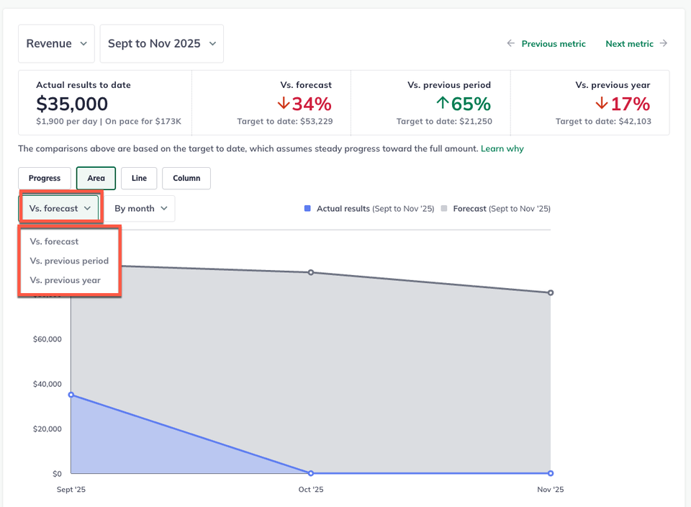Click the left arrow icon beside Previous metric
Viewport: 691px width, 507px height.
point(511,43)
